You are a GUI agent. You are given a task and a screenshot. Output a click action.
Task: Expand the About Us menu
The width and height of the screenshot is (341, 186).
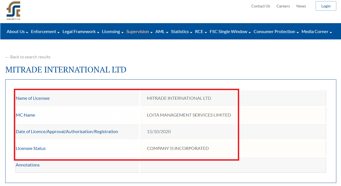click(x=17, y=32)
